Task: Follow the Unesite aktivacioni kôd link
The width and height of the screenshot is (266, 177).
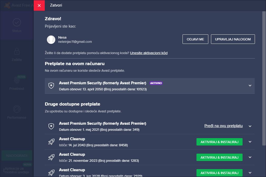Action: click(149, 53)
